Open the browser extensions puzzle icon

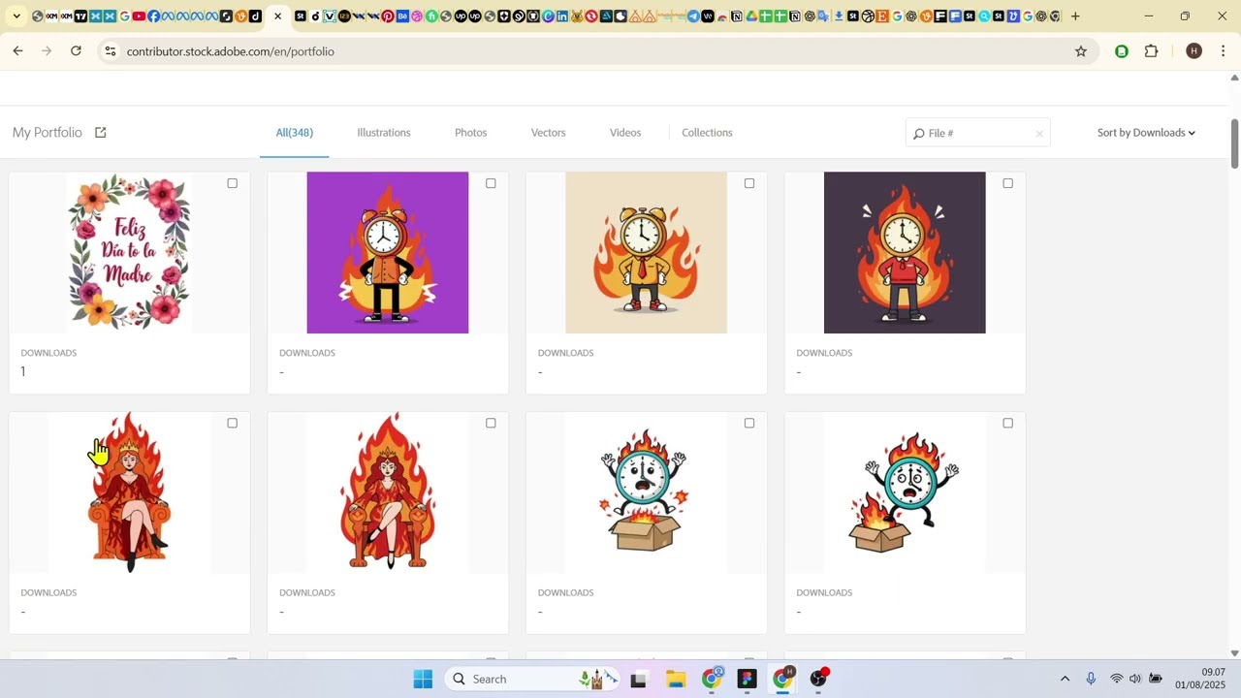pyautogui.click(x=1152, y=51)
